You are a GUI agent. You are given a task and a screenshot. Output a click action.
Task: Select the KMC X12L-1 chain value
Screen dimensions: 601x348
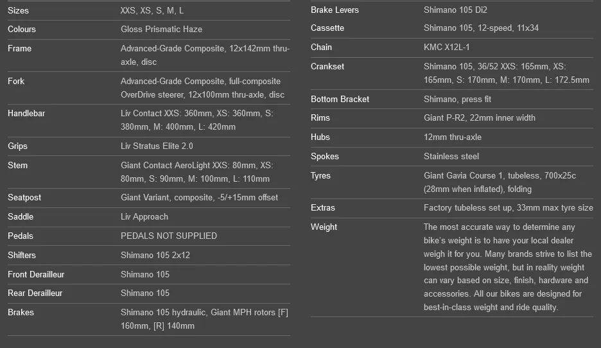[x=446, y=47]
